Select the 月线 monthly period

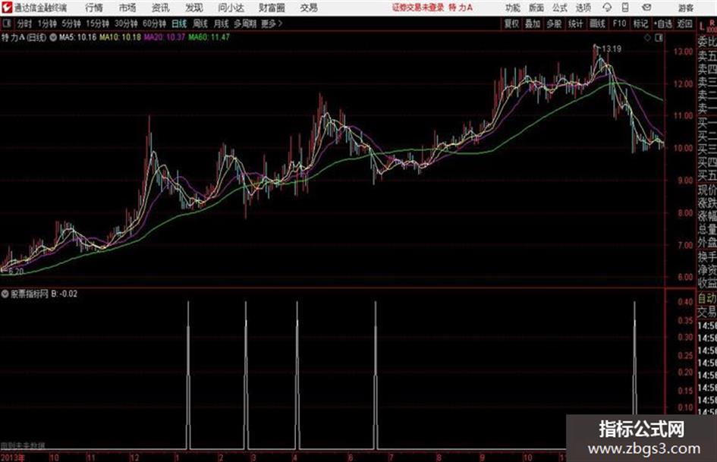222,24
